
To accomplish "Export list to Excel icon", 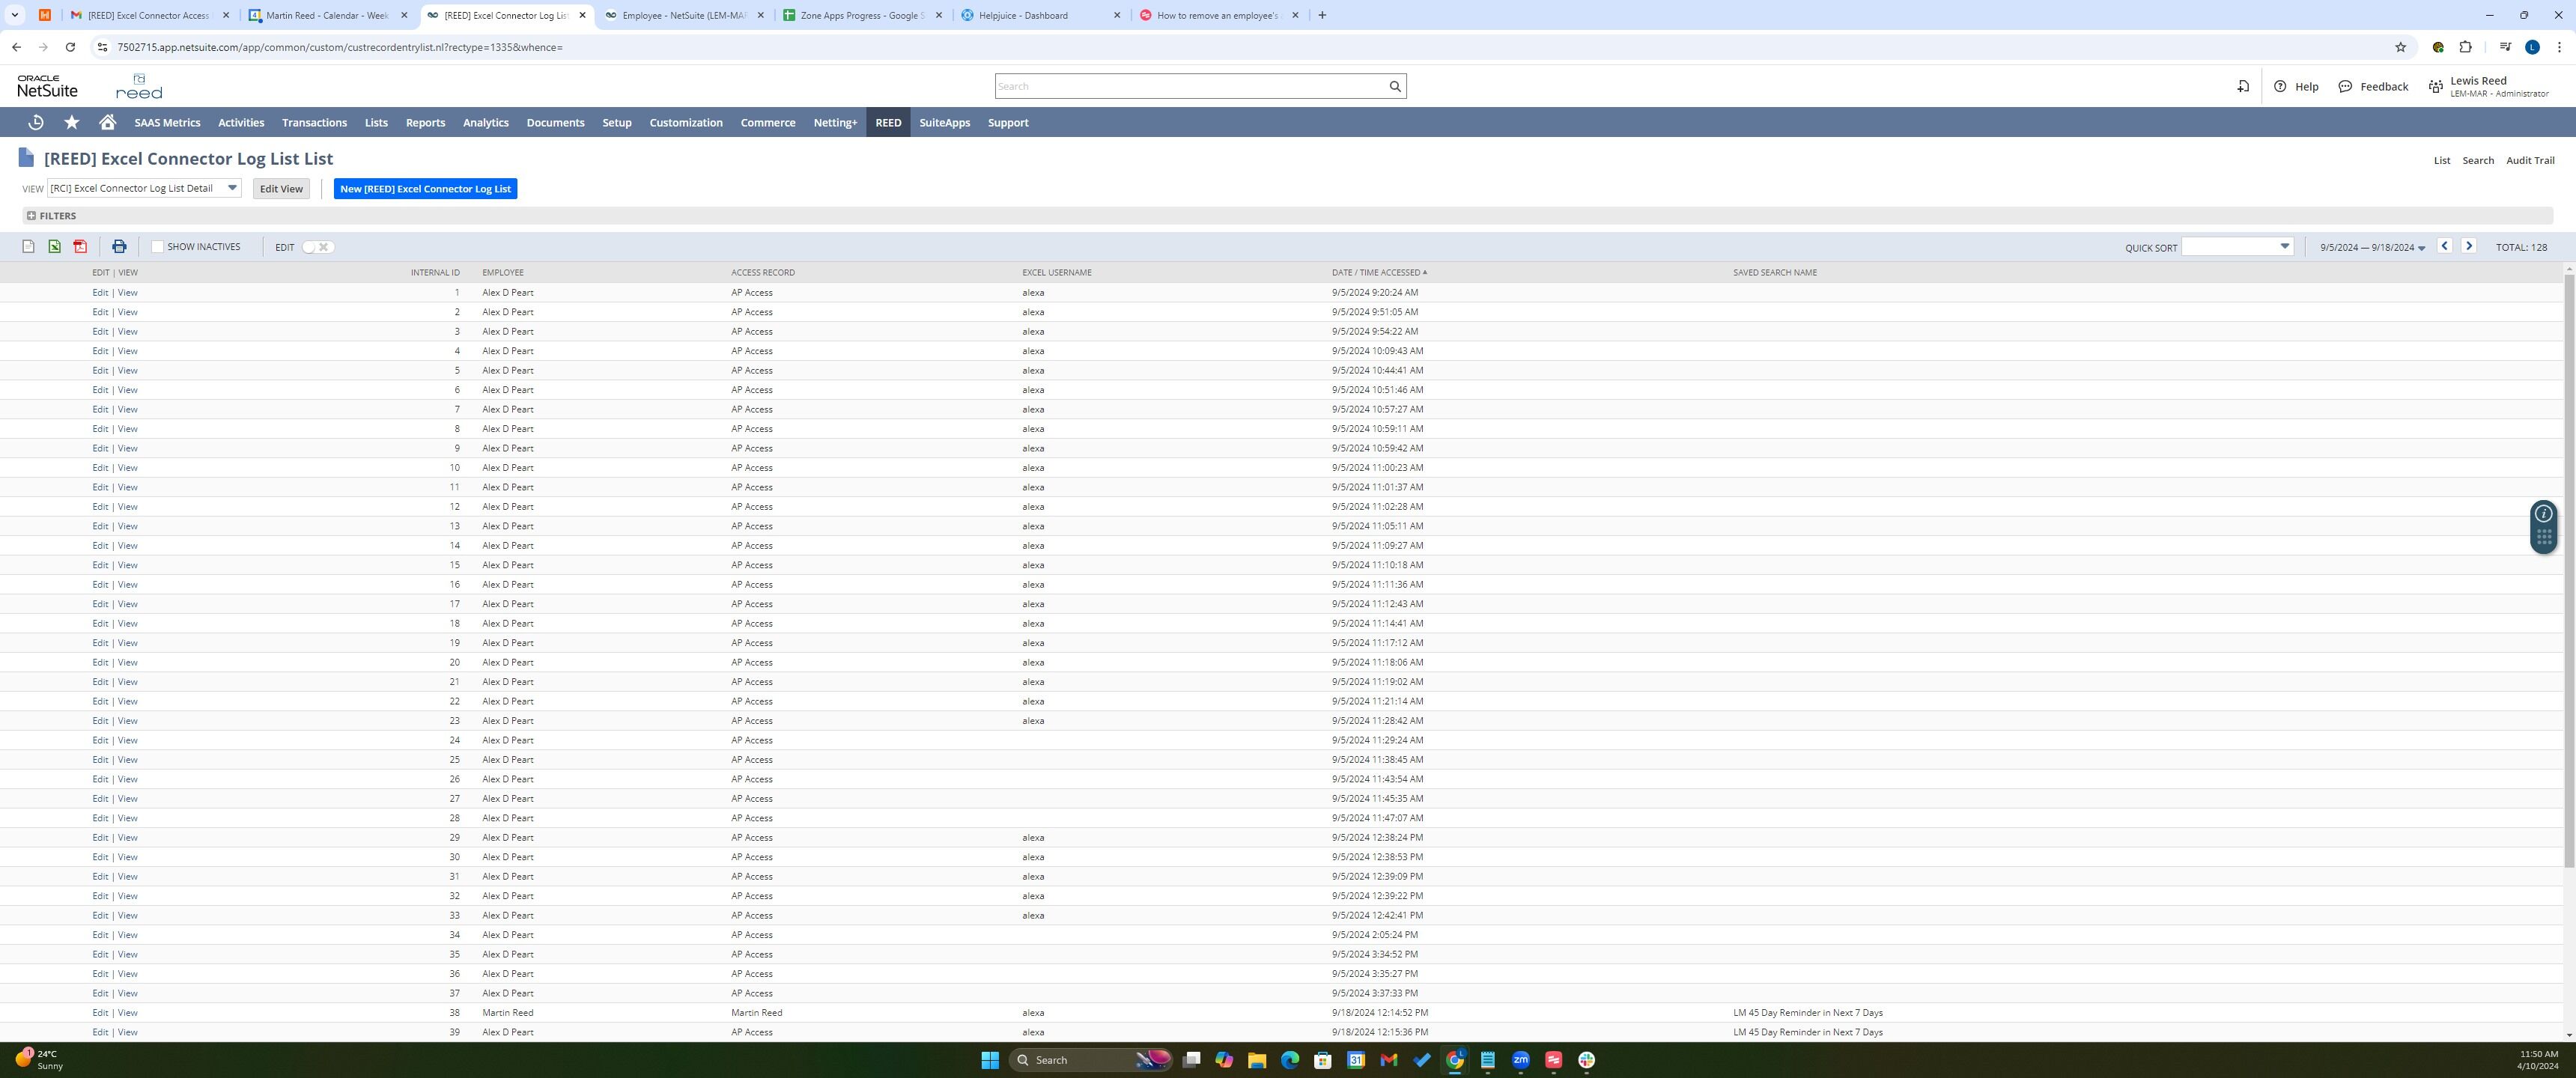I will pyautogui.click(x=54, y=247).
